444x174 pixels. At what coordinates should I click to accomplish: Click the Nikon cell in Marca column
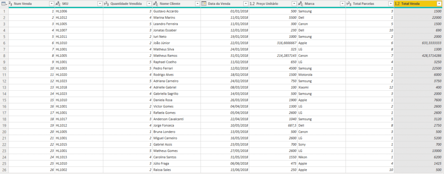tap(321, 157)
